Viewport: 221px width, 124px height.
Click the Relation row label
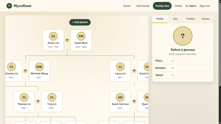tap(160, 68)
